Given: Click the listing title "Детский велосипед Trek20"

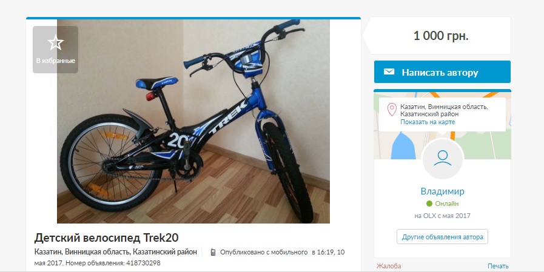Looking at the screenshot, I should [106, 237].
